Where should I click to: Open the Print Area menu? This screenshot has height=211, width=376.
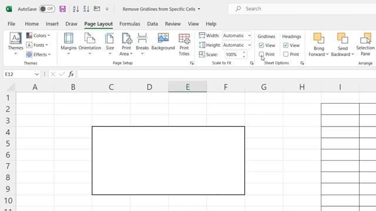(x=126, y=45)
